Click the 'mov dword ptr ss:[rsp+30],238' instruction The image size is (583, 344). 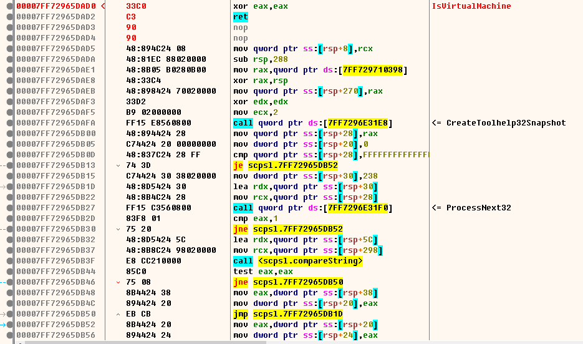[x=306, y=175]
